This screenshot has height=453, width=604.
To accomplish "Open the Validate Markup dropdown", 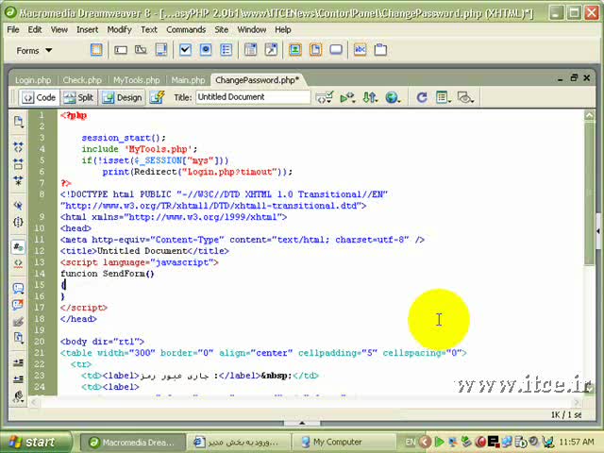I will (347, 97).
